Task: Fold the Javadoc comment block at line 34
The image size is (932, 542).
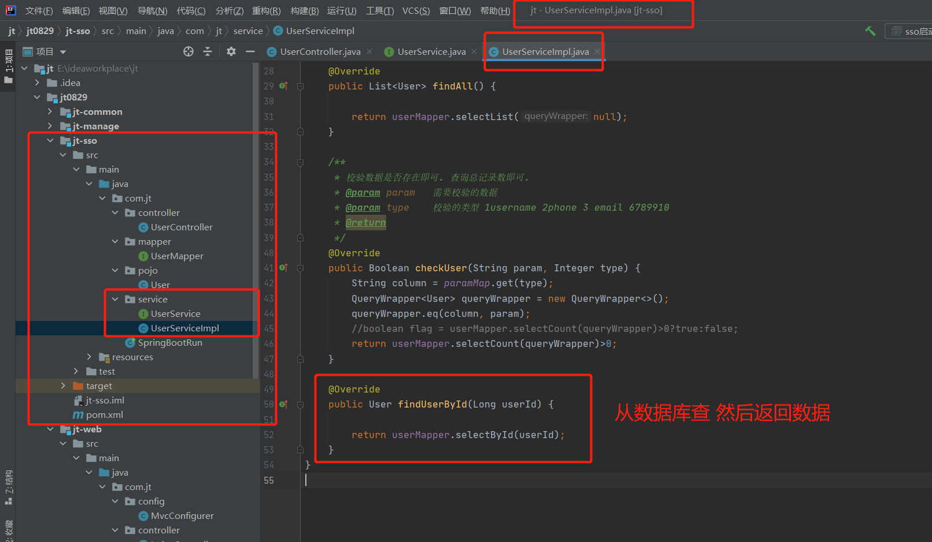Action: click(x=301, y=162)
